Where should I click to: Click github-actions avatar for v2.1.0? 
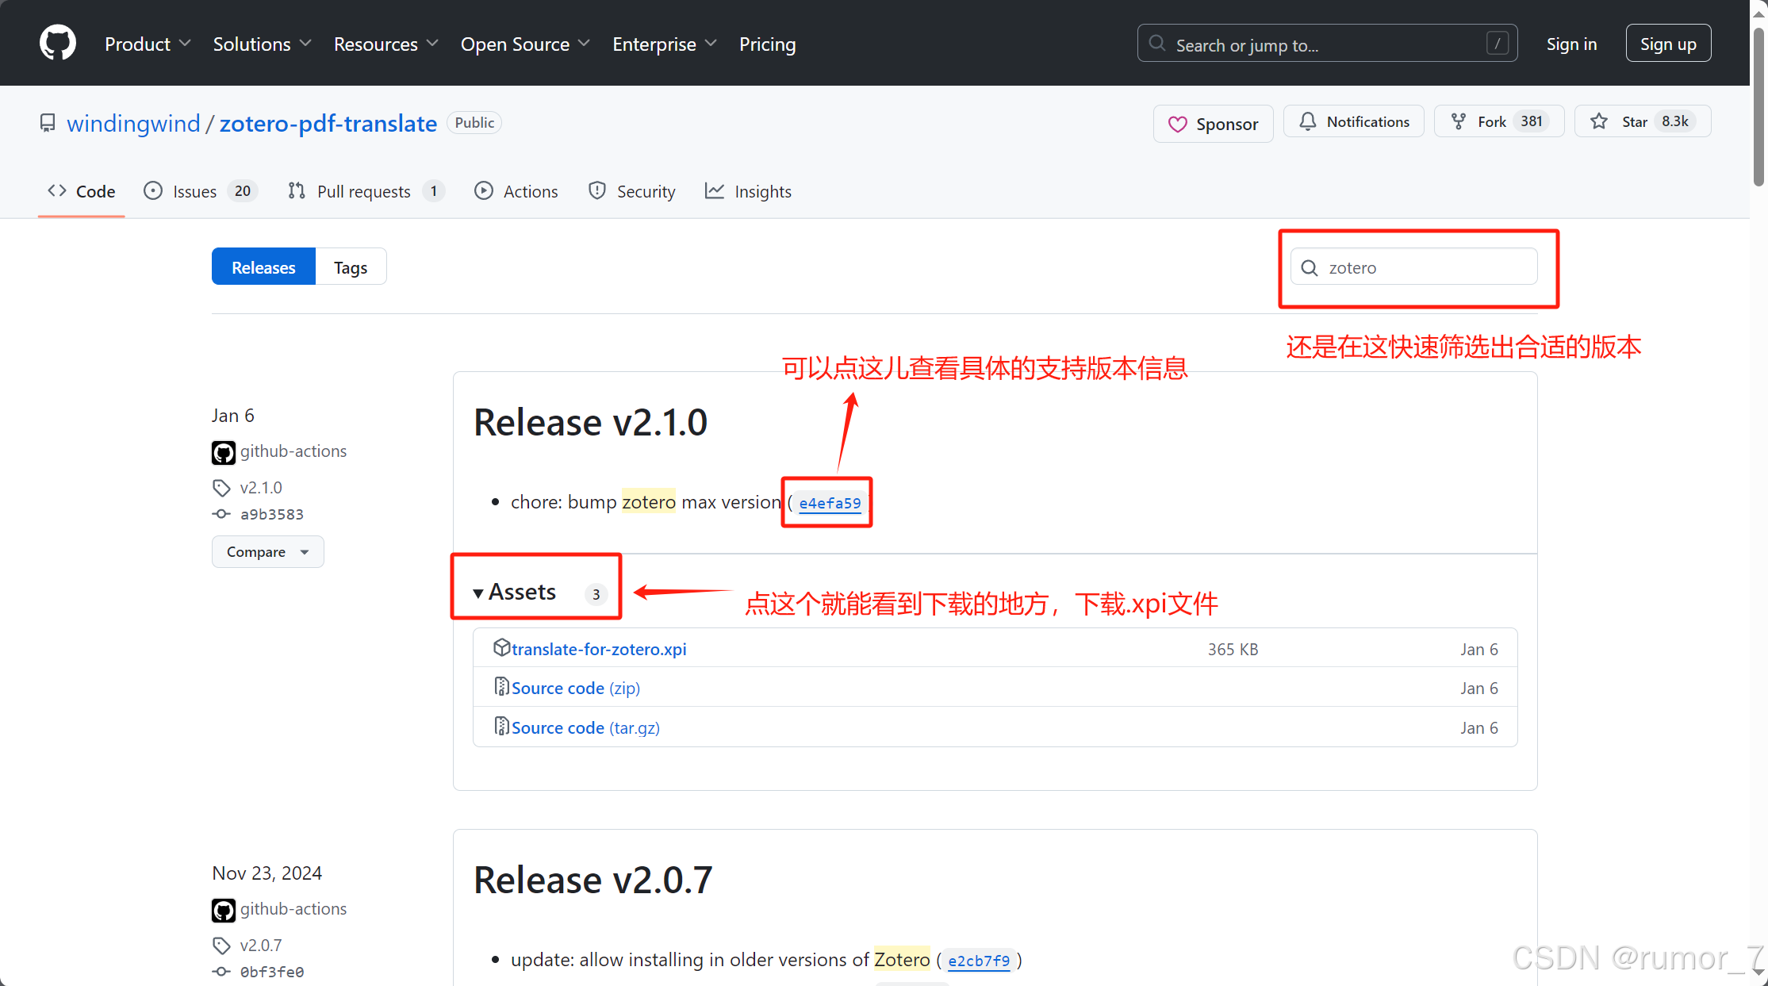[224, 452]
